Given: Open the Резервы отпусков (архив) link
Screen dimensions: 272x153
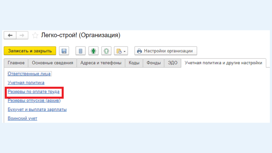Looking at the screenshot, I should click(34, 100).
